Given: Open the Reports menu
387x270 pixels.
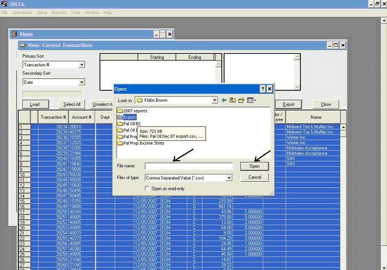Looking at the screenshot, I should (x=59, y=12).
